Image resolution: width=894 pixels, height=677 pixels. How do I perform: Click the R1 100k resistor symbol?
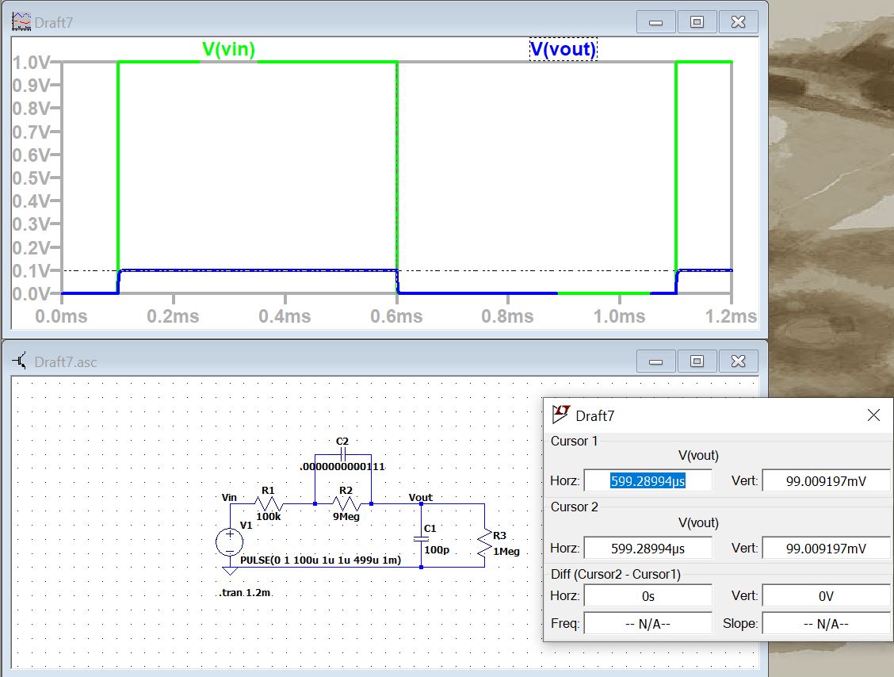[x=269, y=503]
